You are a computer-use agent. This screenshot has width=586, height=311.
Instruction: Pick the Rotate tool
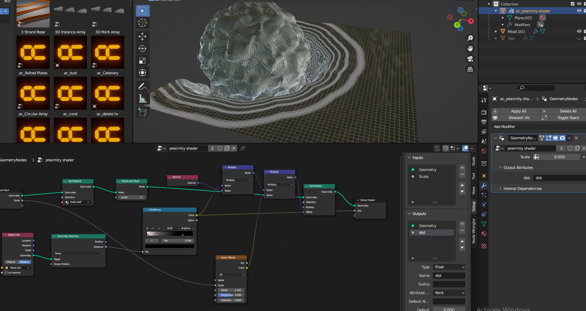142,49
